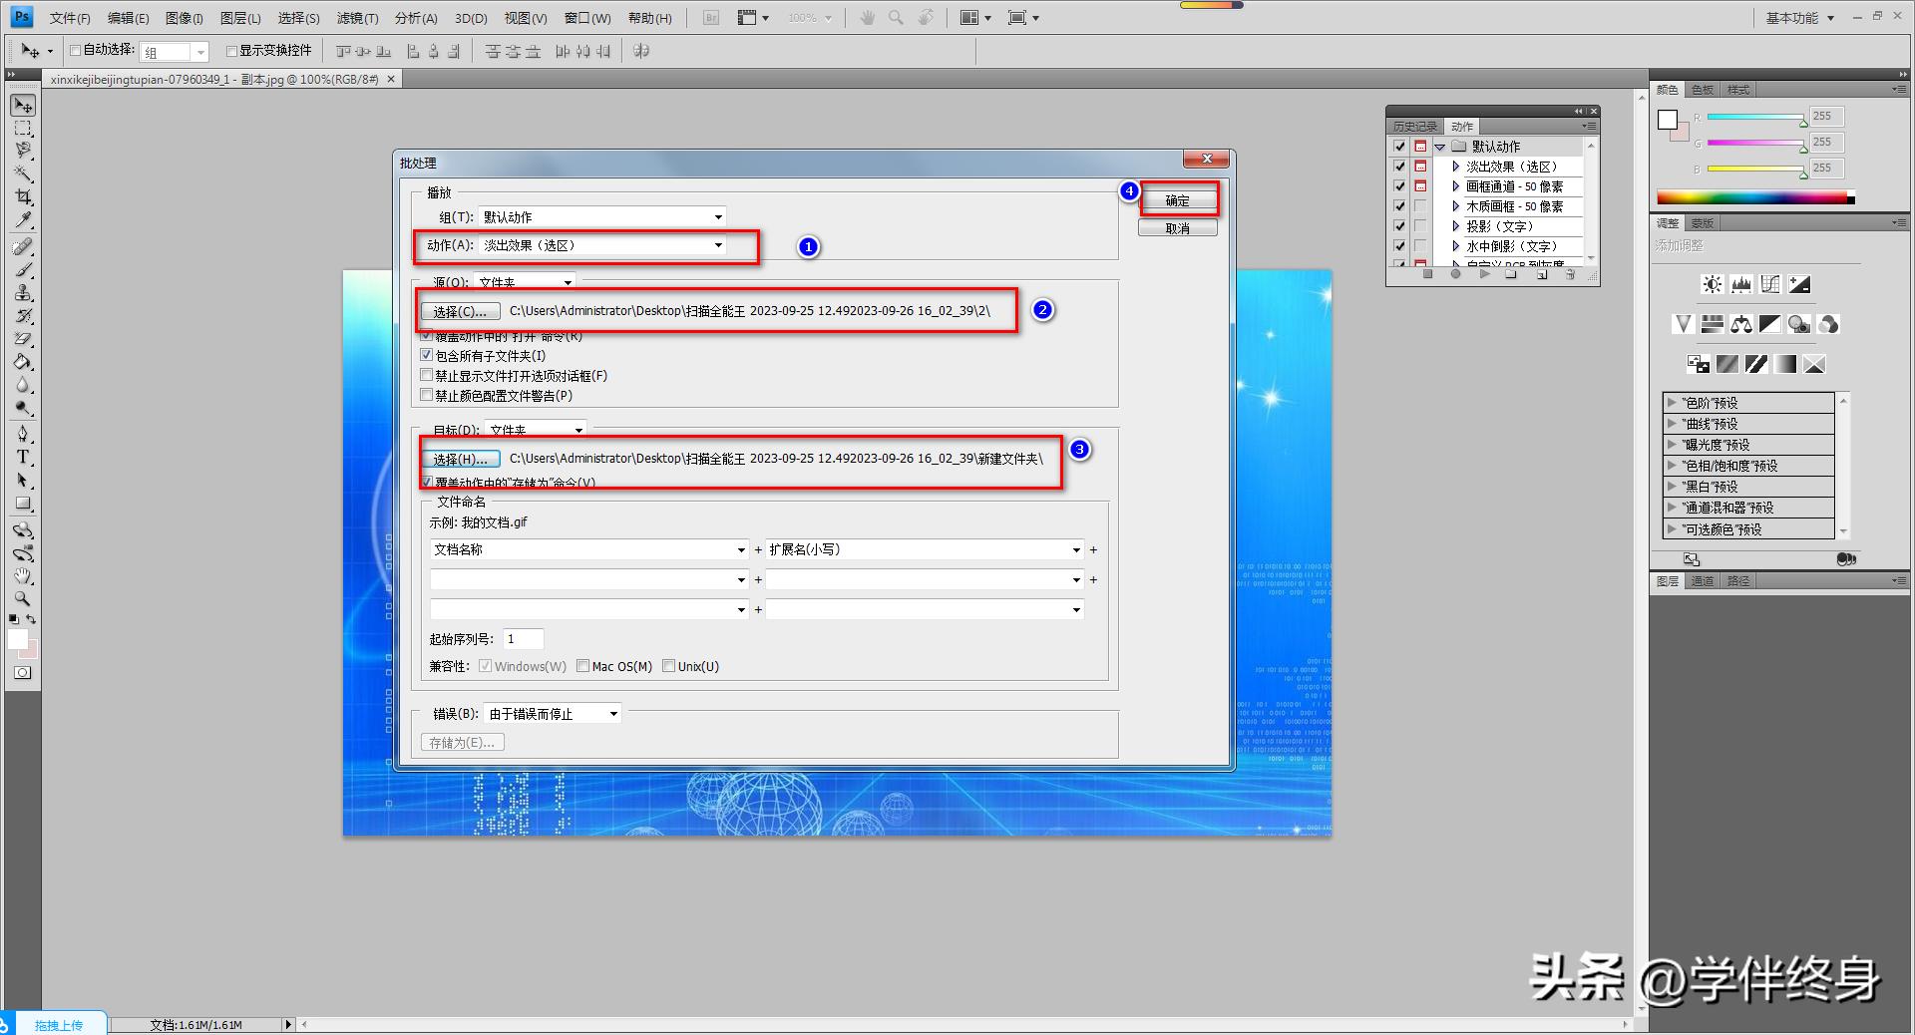This screenshot has height=1035, width=1915.
Task: Add a Vibrance adjustment
Action: [x=1683, y=324]
